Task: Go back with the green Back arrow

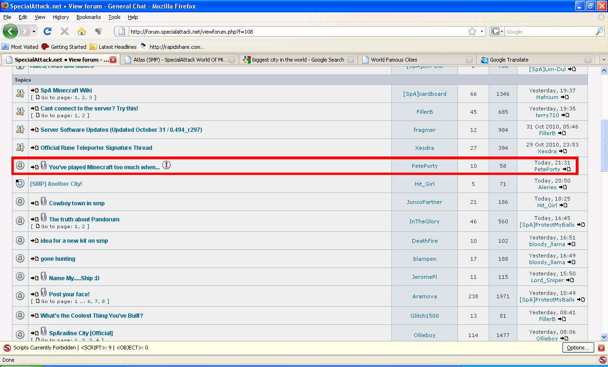Action: click(x=10, y=31)
